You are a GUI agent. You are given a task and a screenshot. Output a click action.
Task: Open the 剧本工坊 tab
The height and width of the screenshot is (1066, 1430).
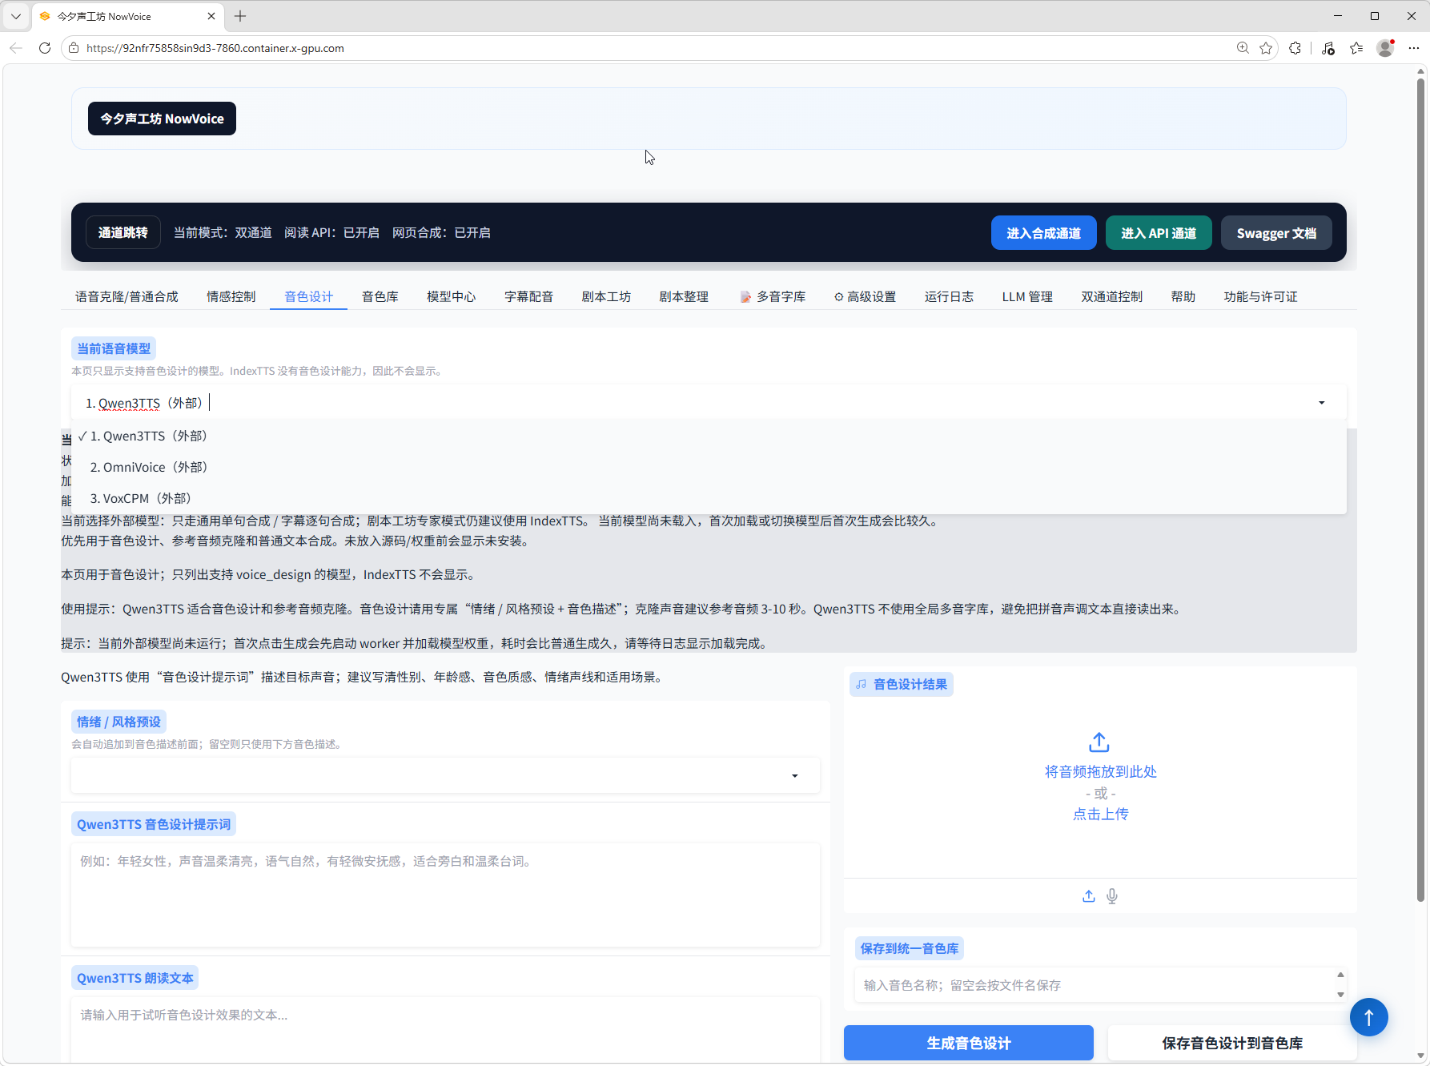pyautogui.click(x=606, y=296)
